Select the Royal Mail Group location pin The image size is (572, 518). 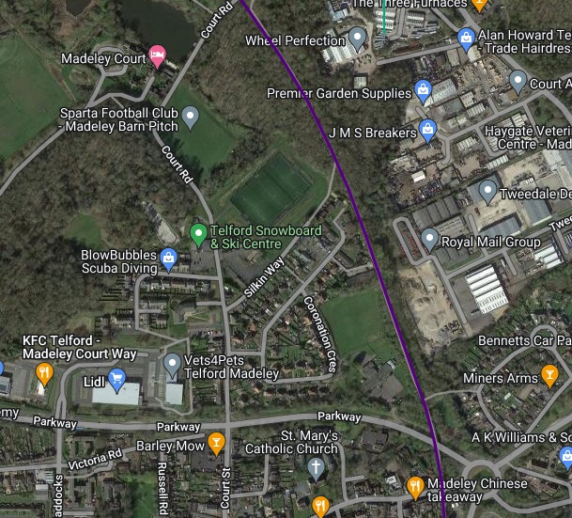pos(430,240)
